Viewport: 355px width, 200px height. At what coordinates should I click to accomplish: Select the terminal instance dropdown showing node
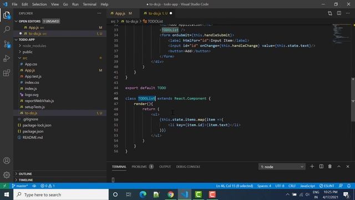(x=282, y=167)
